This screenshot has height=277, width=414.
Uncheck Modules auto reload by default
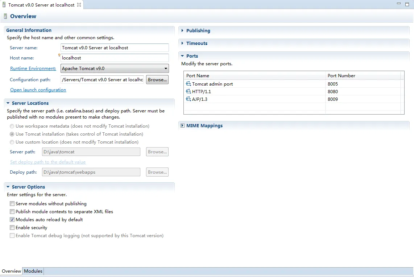tap(12, 219)
